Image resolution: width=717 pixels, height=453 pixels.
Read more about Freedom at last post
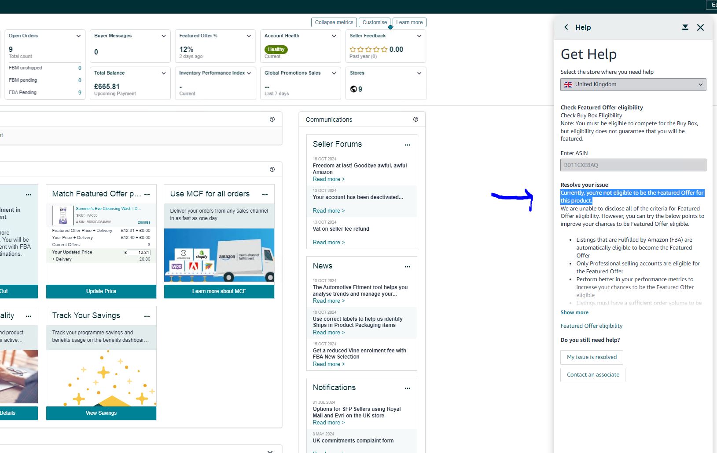click(328, 179)
